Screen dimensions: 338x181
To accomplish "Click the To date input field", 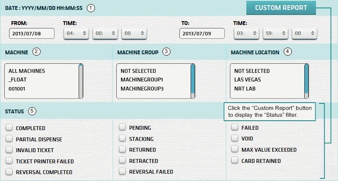I will coord(201,34).
